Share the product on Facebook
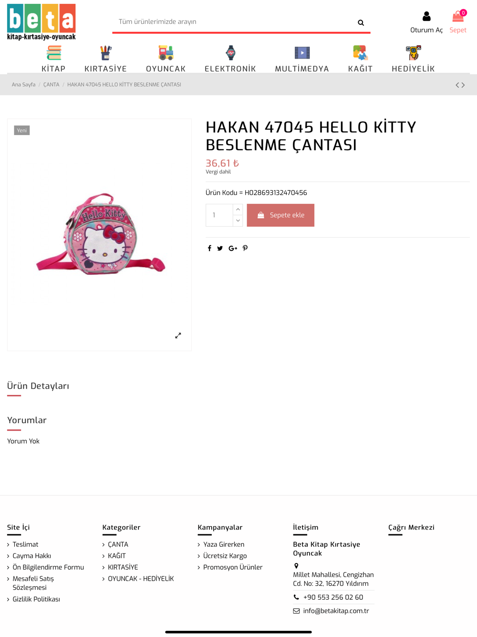Image resolution: width=477 pixels, height=637 pixels. pos(209,248)
